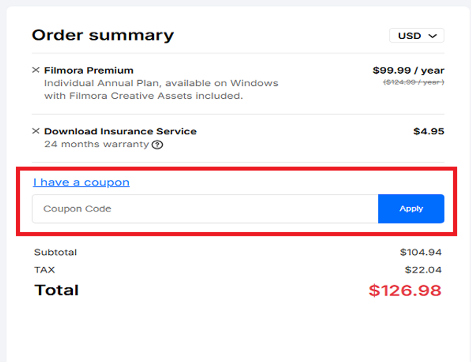Click the warranty help question mark icon
Image resolution: width=471 pixels, height=362 pixels.
pos(157,145)
